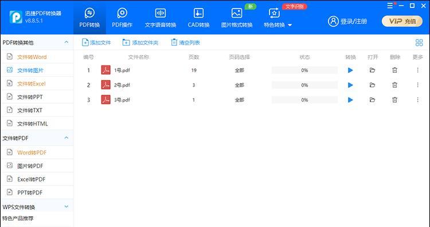
Task: Switch to the PDF操作 tab
Action: [x=122, y=18]
